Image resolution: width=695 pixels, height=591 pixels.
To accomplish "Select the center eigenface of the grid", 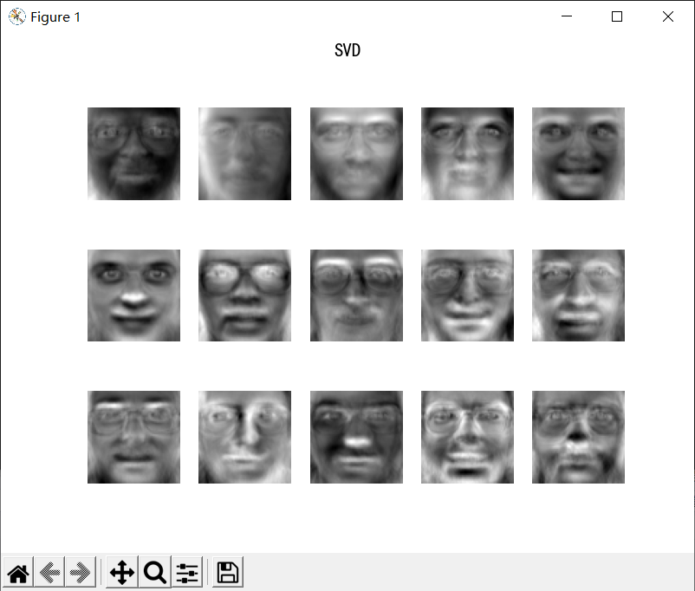I will tap(356, 295).
